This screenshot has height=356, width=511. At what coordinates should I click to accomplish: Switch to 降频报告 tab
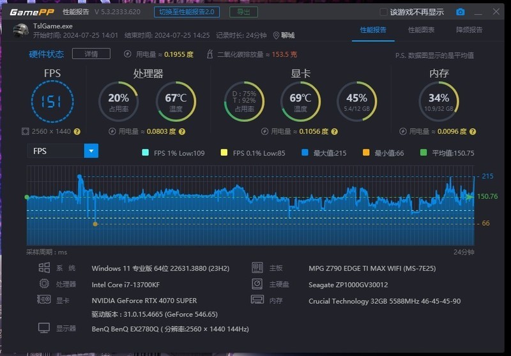(x=469, y=30)
